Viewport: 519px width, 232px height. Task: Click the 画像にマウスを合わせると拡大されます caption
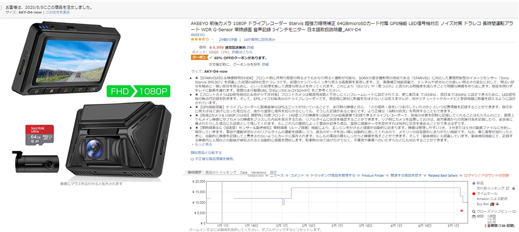click(91, 183)
